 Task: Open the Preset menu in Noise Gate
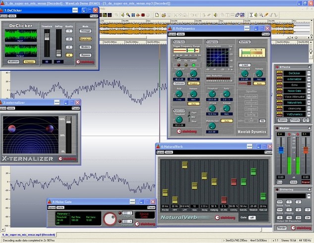pyautogui.click(x=151, y=207)
